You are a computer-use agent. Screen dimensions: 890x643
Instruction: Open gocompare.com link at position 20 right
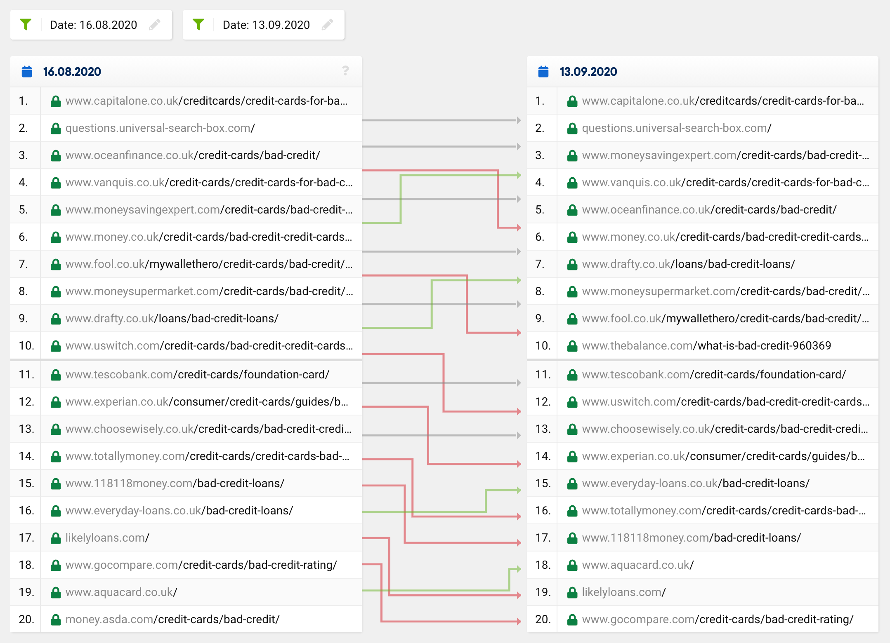click(x=718, y=620)
